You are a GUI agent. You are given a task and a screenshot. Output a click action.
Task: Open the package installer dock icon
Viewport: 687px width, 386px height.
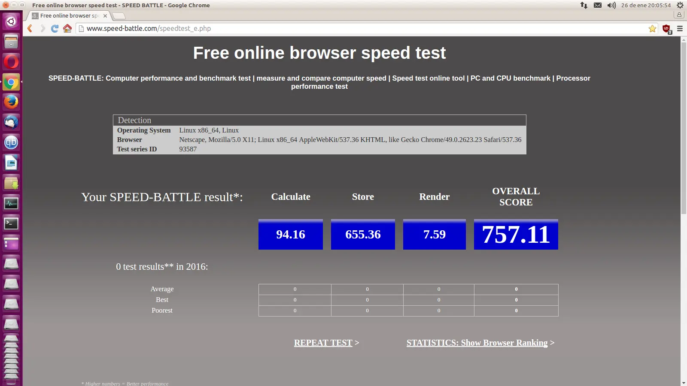coord(11,183)
